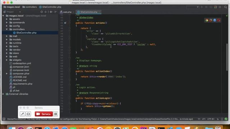230x129 pixels.
Task: Select codeception.yml file
Action: [x=20, y=63]
